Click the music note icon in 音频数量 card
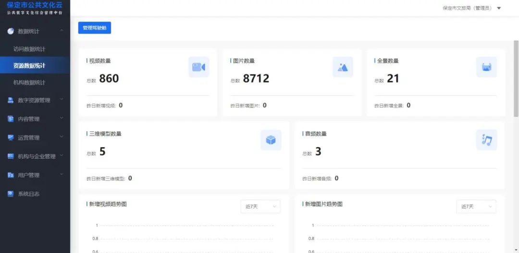 pos(486,140)
